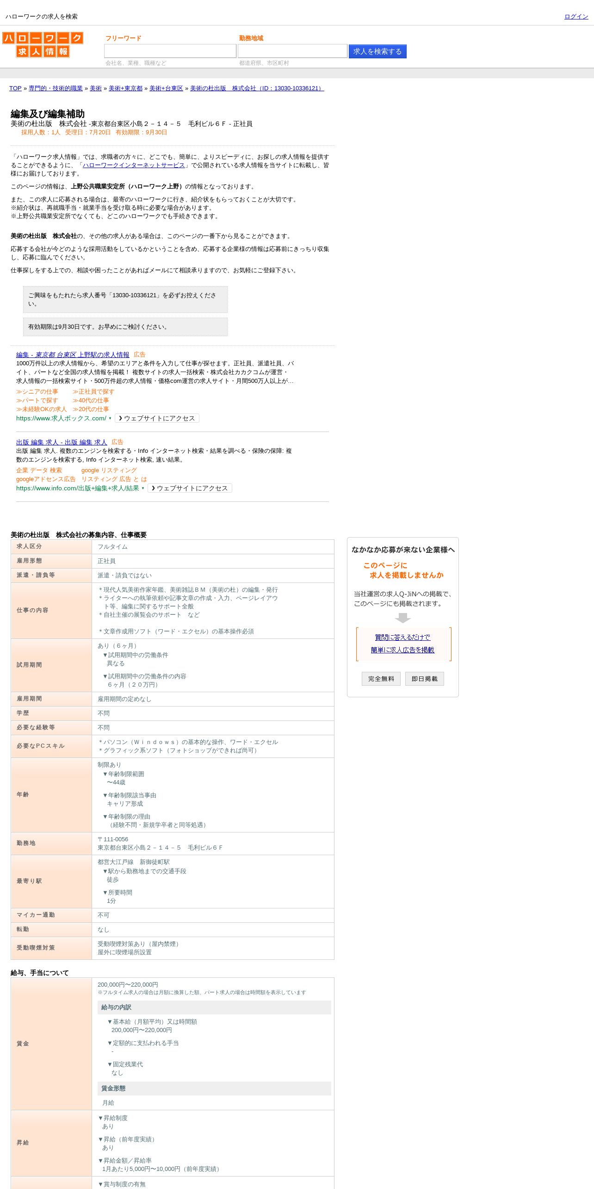Click the ≫正社員で探す ad link

93,392
